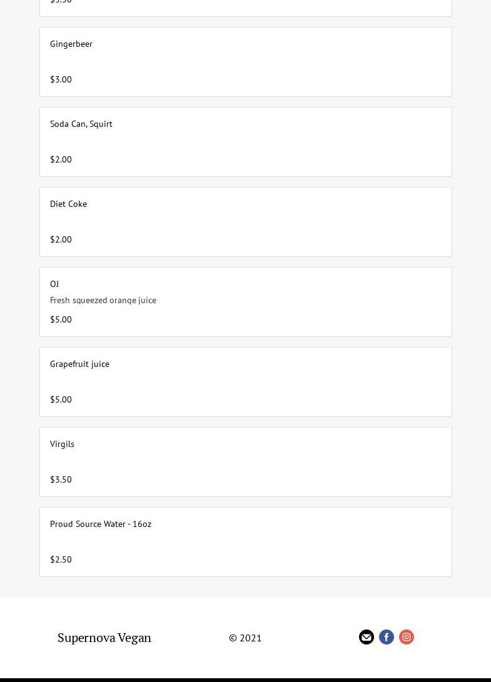Click the Fresh squeezed orange juice description

pyautogui.click(x=103, y=300)
